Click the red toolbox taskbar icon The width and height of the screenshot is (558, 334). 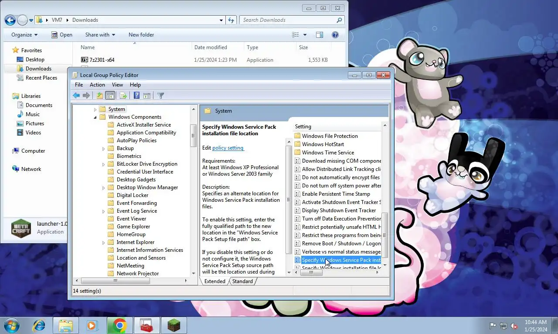[x=146, y=325]
